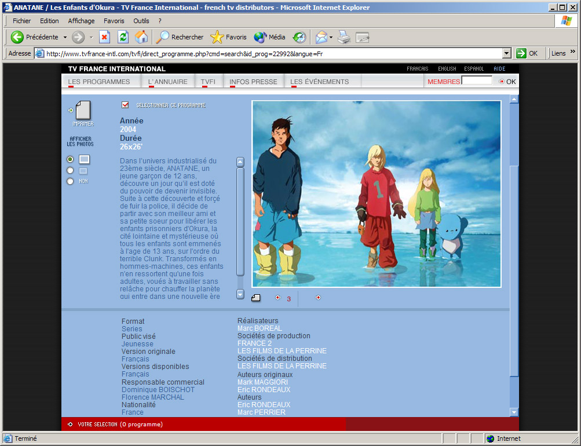This screenshot has width=581, height=446.
Task: Click description scrollbar up arrow
Action: (x=240, y=162)
